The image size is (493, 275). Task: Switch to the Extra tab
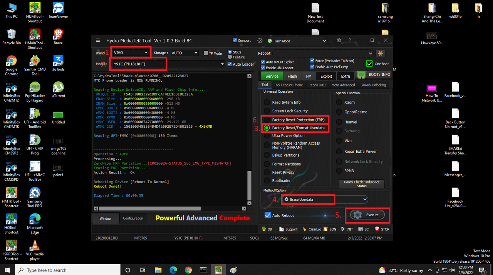tap(345, 76)
